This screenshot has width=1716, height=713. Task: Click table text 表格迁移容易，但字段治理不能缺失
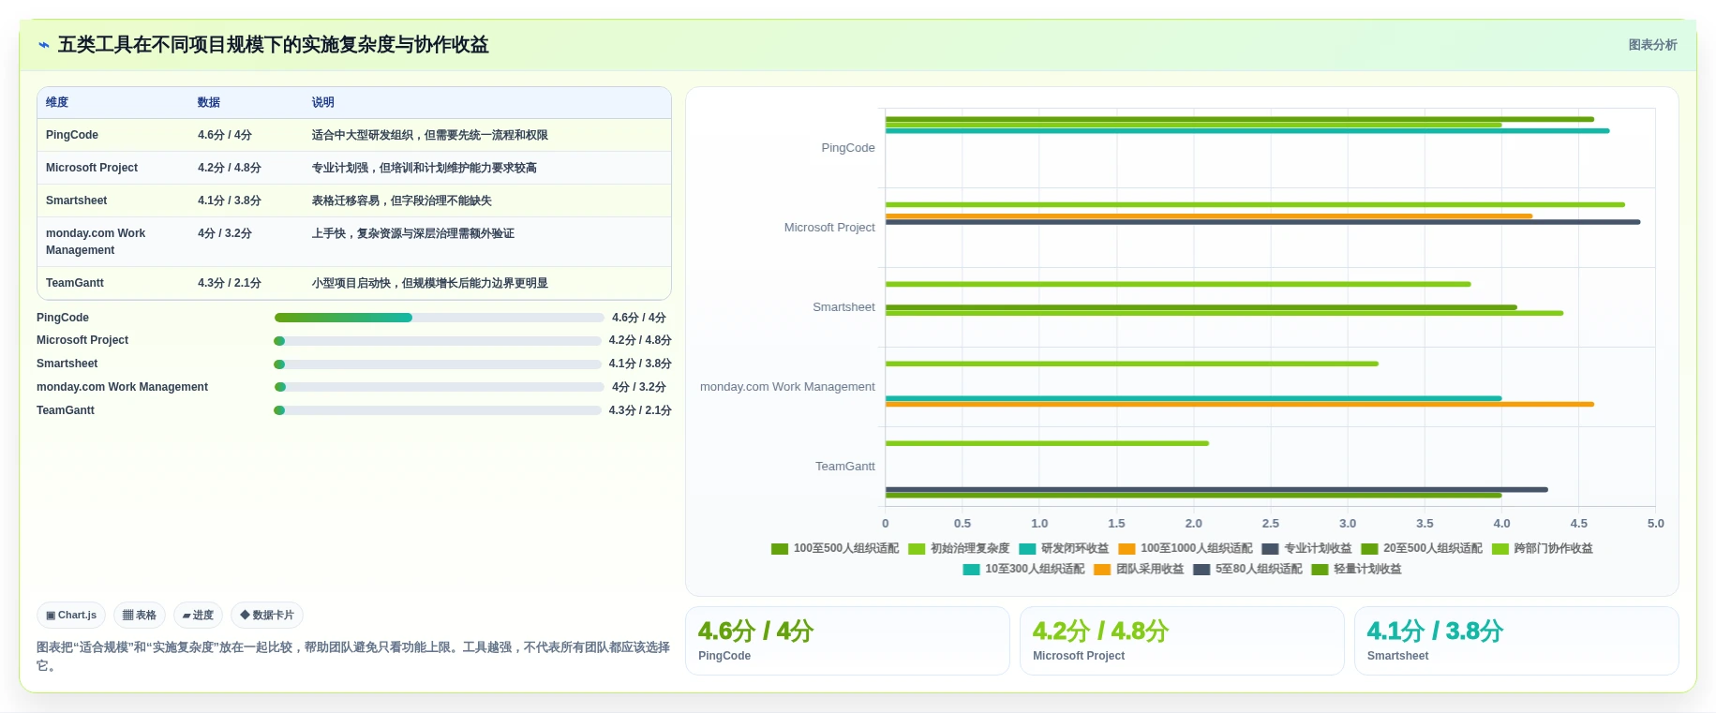(x=402, y=201)
